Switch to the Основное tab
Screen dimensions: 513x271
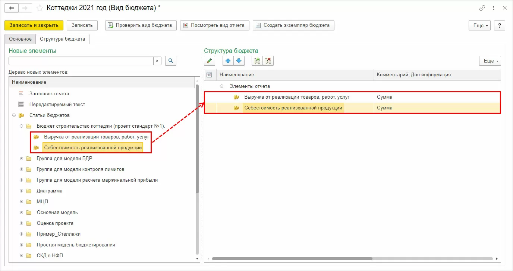tap(20, 39)
